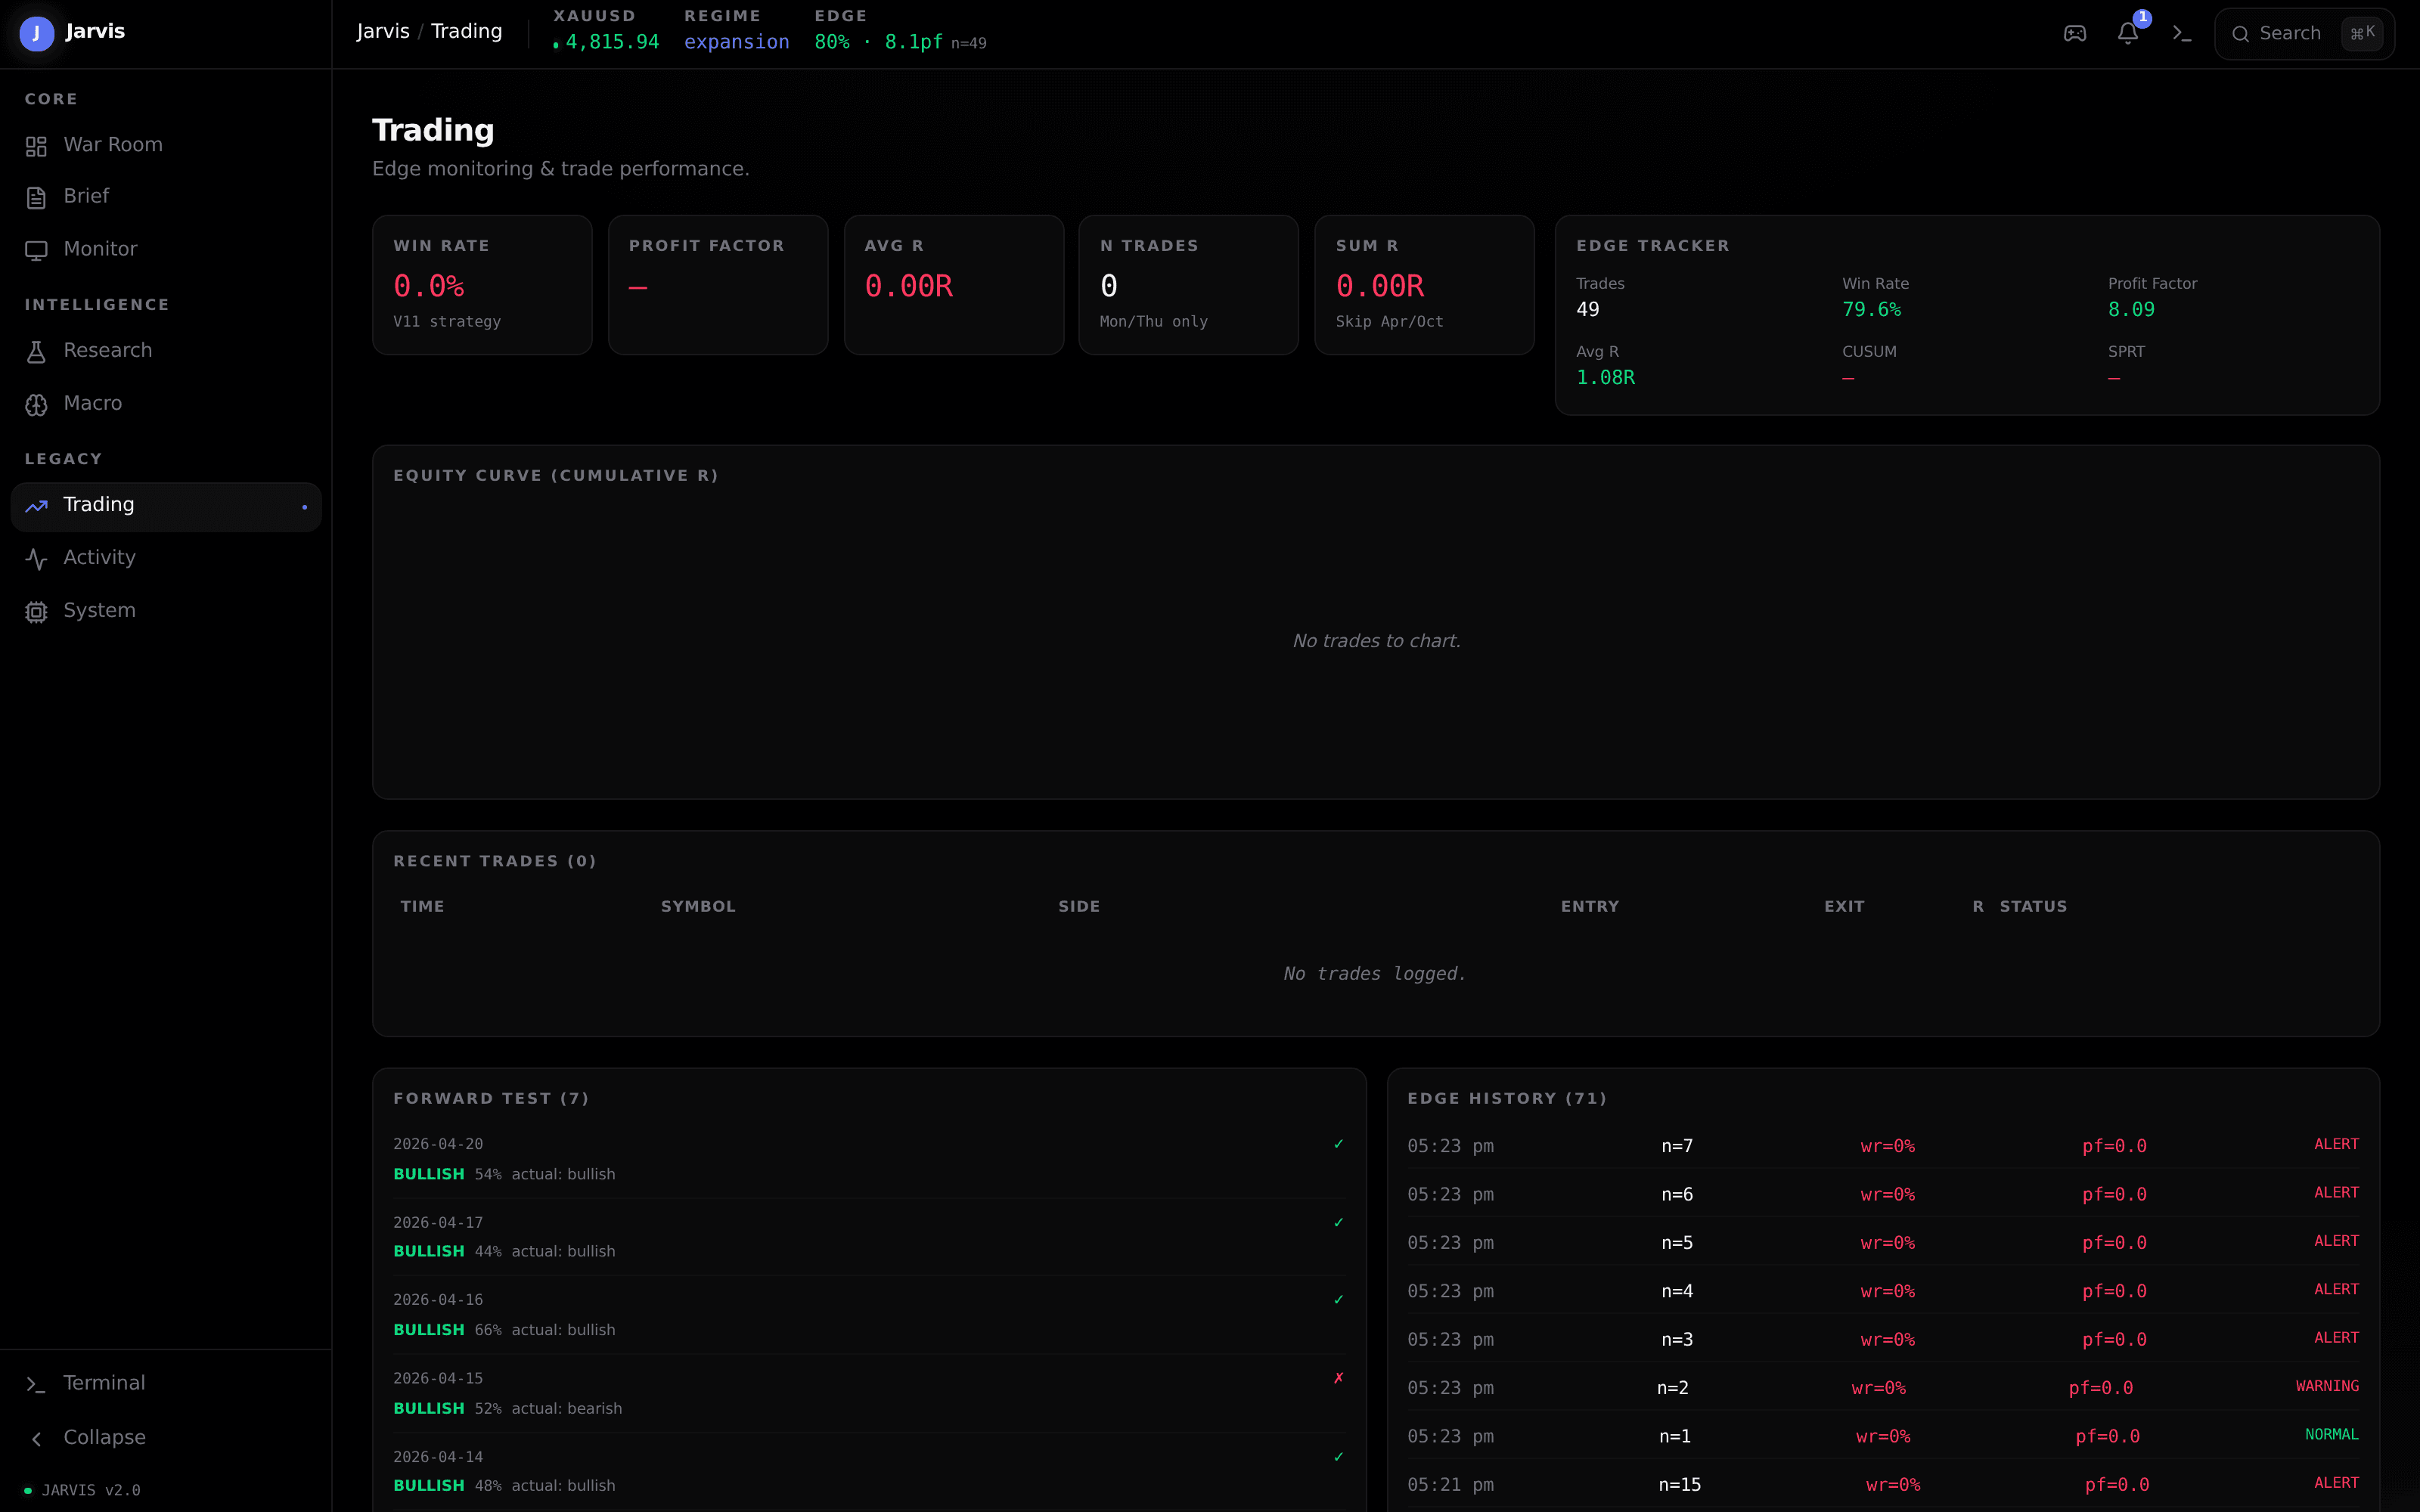Open the War Room grid icon
The image size is (2420, 1512).
coord(36,146)
